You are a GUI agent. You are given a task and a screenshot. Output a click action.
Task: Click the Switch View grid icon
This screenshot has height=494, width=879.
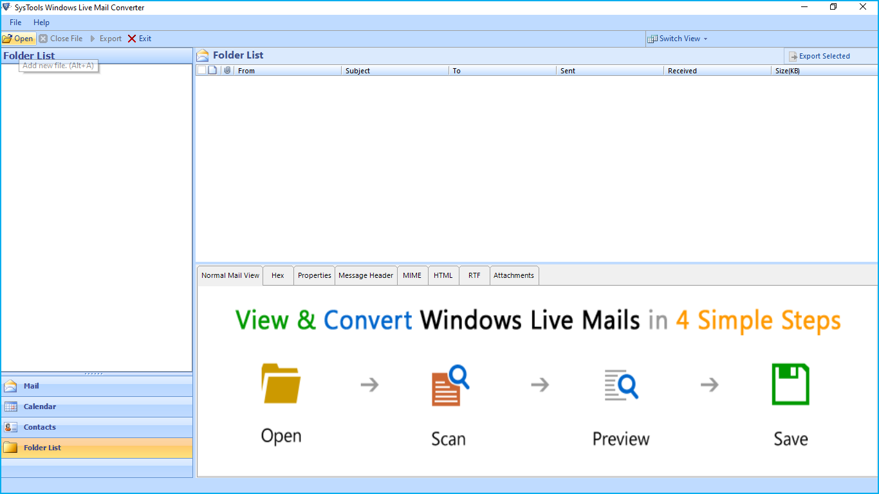[x=652, y=39]
